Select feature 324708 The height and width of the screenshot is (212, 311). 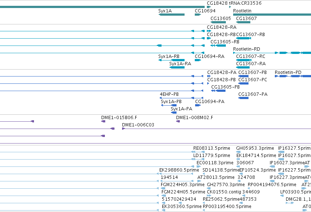[246, 178]
